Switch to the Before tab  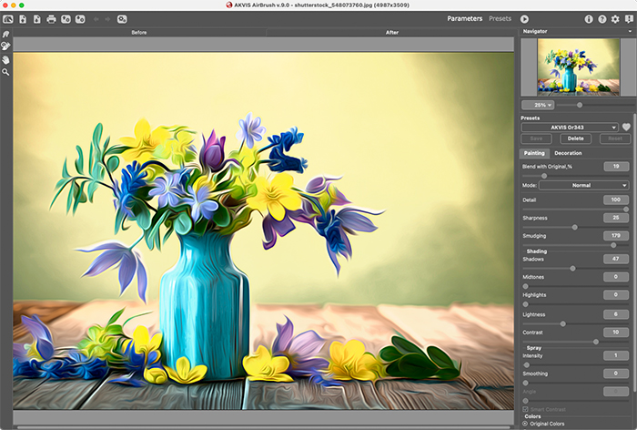tap(139, 32)
